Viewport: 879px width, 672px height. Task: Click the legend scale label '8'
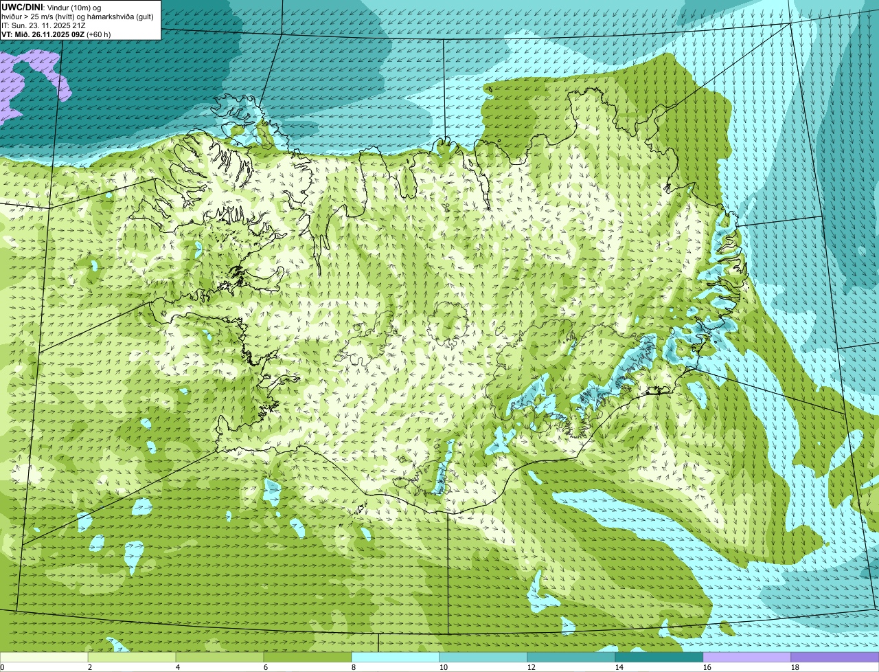354,667
